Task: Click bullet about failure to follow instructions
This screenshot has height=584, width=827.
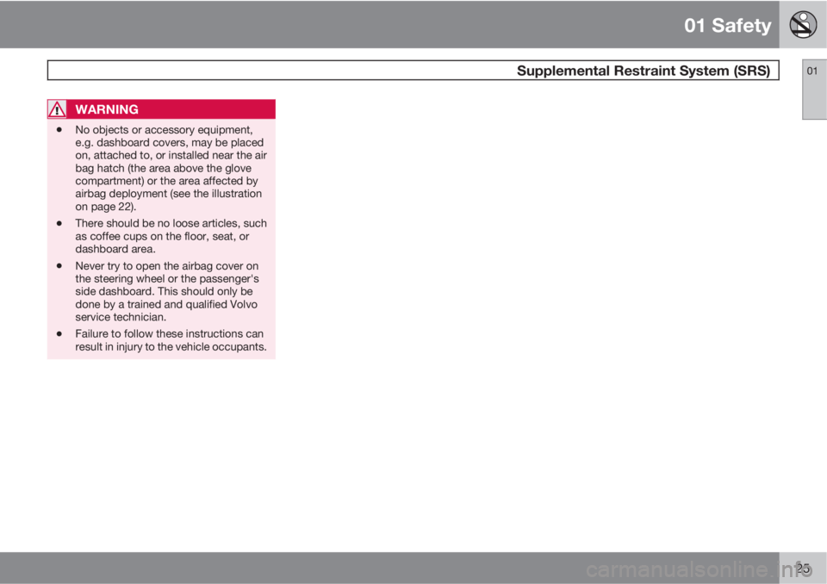Action: [171, 340]
